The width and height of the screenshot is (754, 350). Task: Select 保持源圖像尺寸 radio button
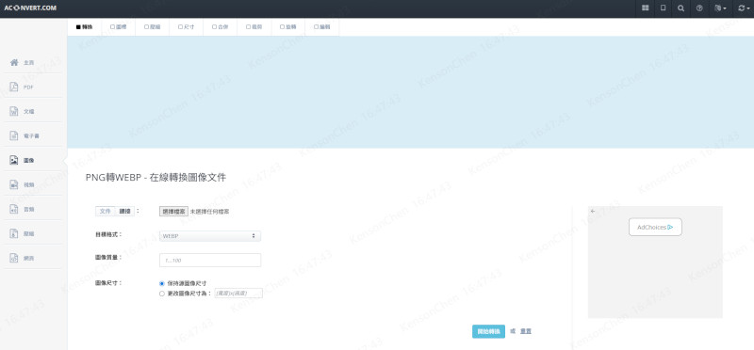(162, 284)
